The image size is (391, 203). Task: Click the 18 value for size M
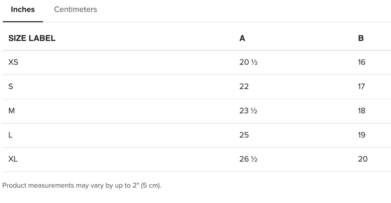(x=362, y=111)
